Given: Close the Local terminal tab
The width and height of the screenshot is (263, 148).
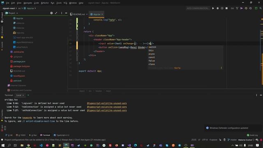Looking at the screenshot, I should [23, 95].
